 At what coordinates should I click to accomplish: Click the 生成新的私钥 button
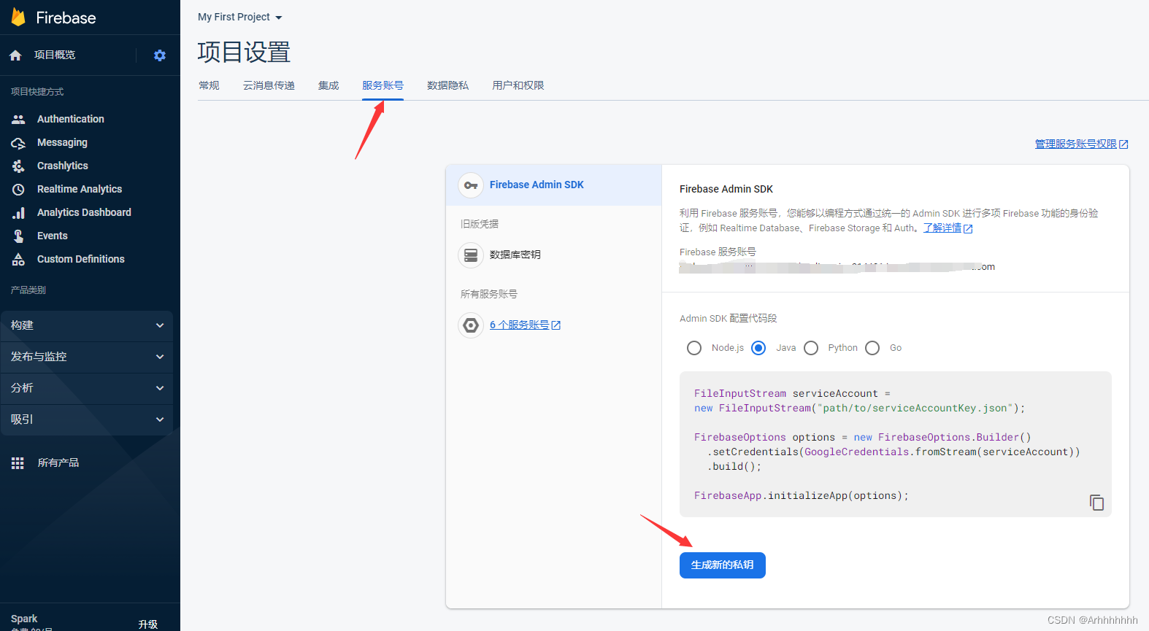(722, 565)
